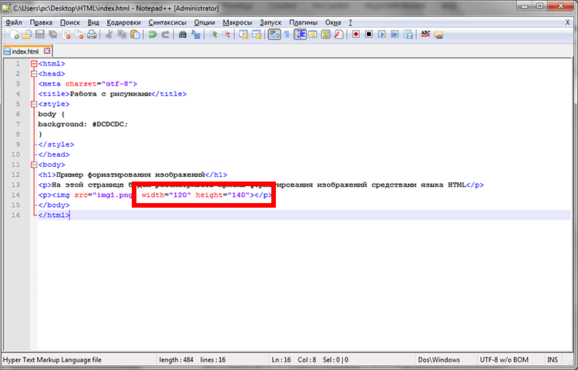
Task: Open Find with the binoculars icon
Action: pos(183,35)
